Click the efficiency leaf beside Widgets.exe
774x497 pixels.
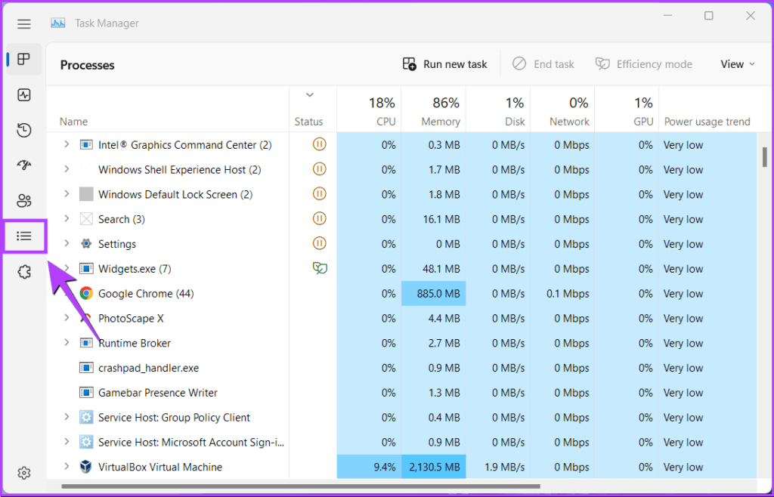[x=319, y=268]
